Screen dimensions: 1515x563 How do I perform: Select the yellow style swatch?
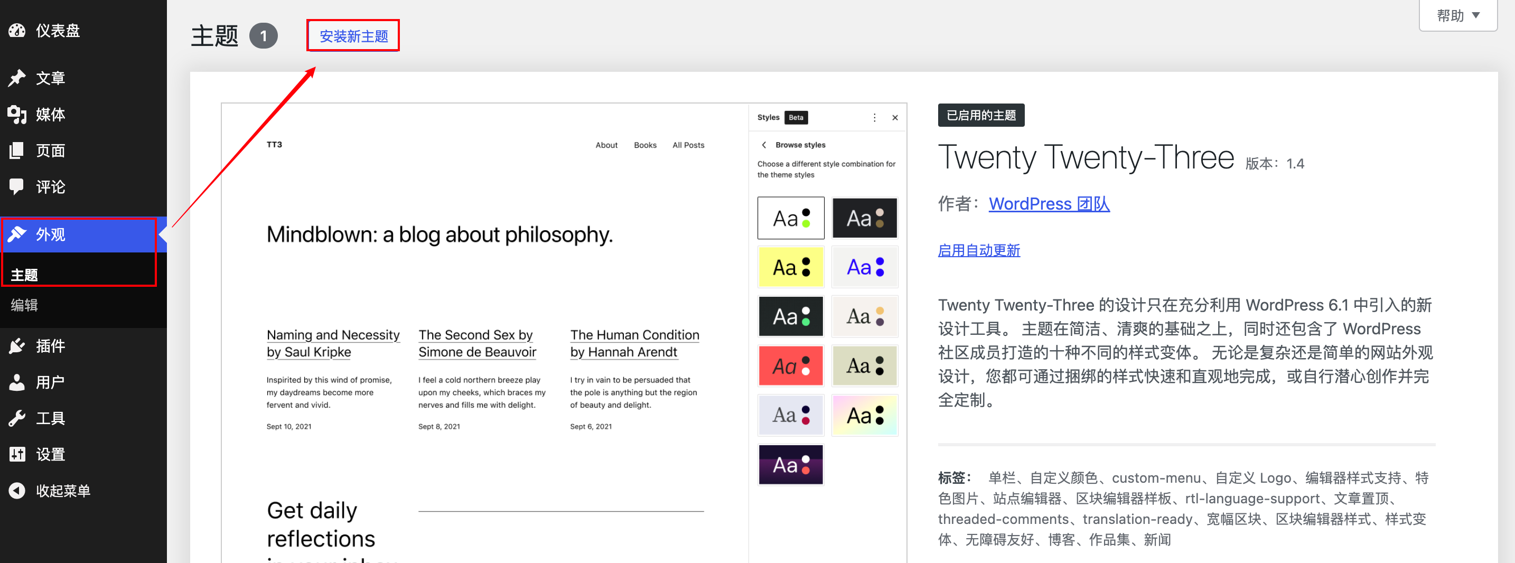[x=790, y=268]
